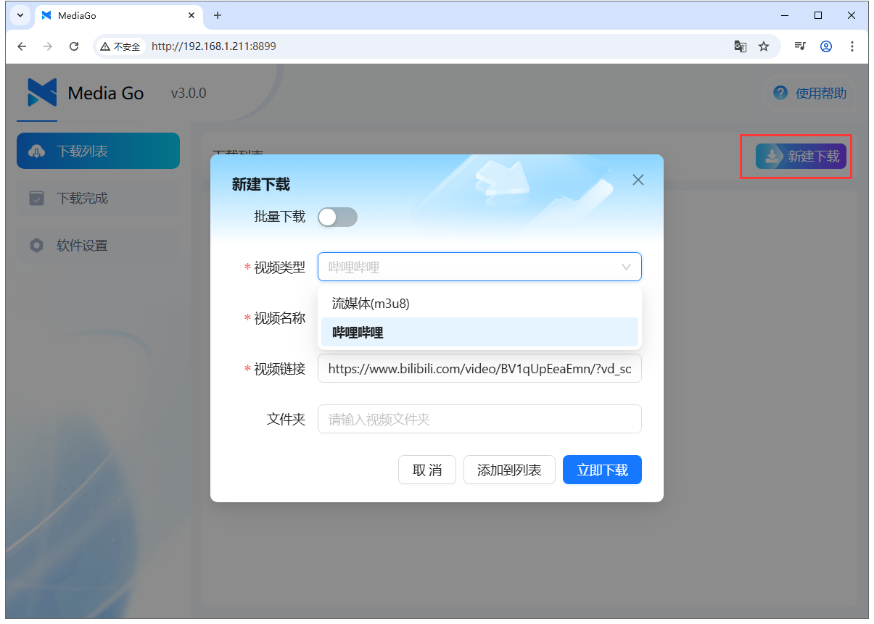Click the 立即下载 button
The width and height of the screenshot is (874, 624).
602,470
